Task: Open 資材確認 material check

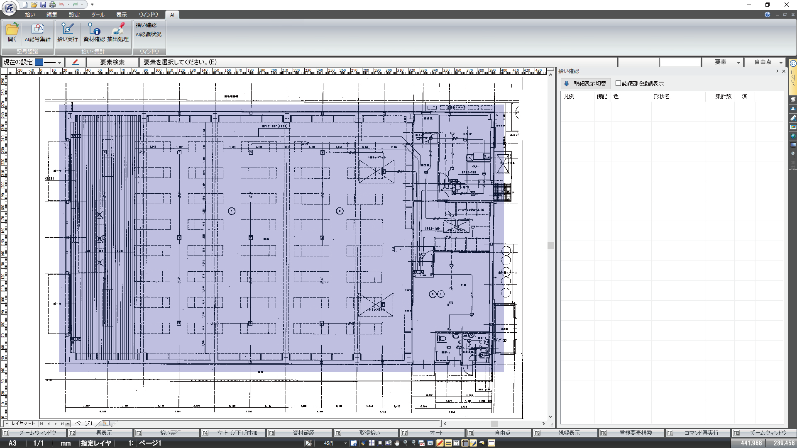Action: coord(94,32)
